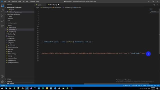Open the File menu
The image size is (160, 90).
point(5,1)
